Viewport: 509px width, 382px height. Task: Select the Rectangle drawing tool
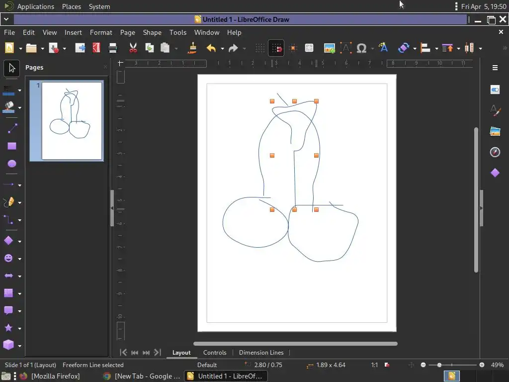pos(12,146)
